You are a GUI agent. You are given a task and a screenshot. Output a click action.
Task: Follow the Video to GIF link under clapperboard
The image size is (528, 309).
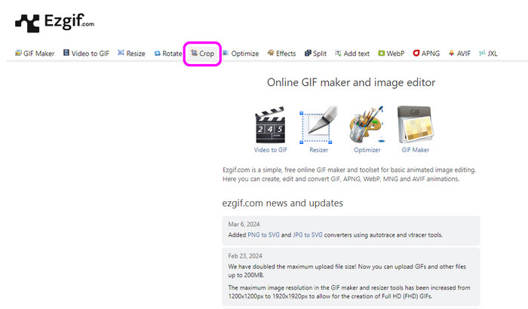tap(270, 150)
